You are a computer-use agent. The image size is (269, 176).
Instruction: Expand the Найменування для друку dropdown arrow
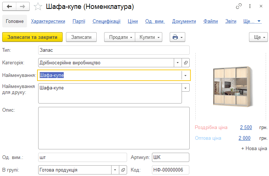pyautogui.click(x=186, y=88)
